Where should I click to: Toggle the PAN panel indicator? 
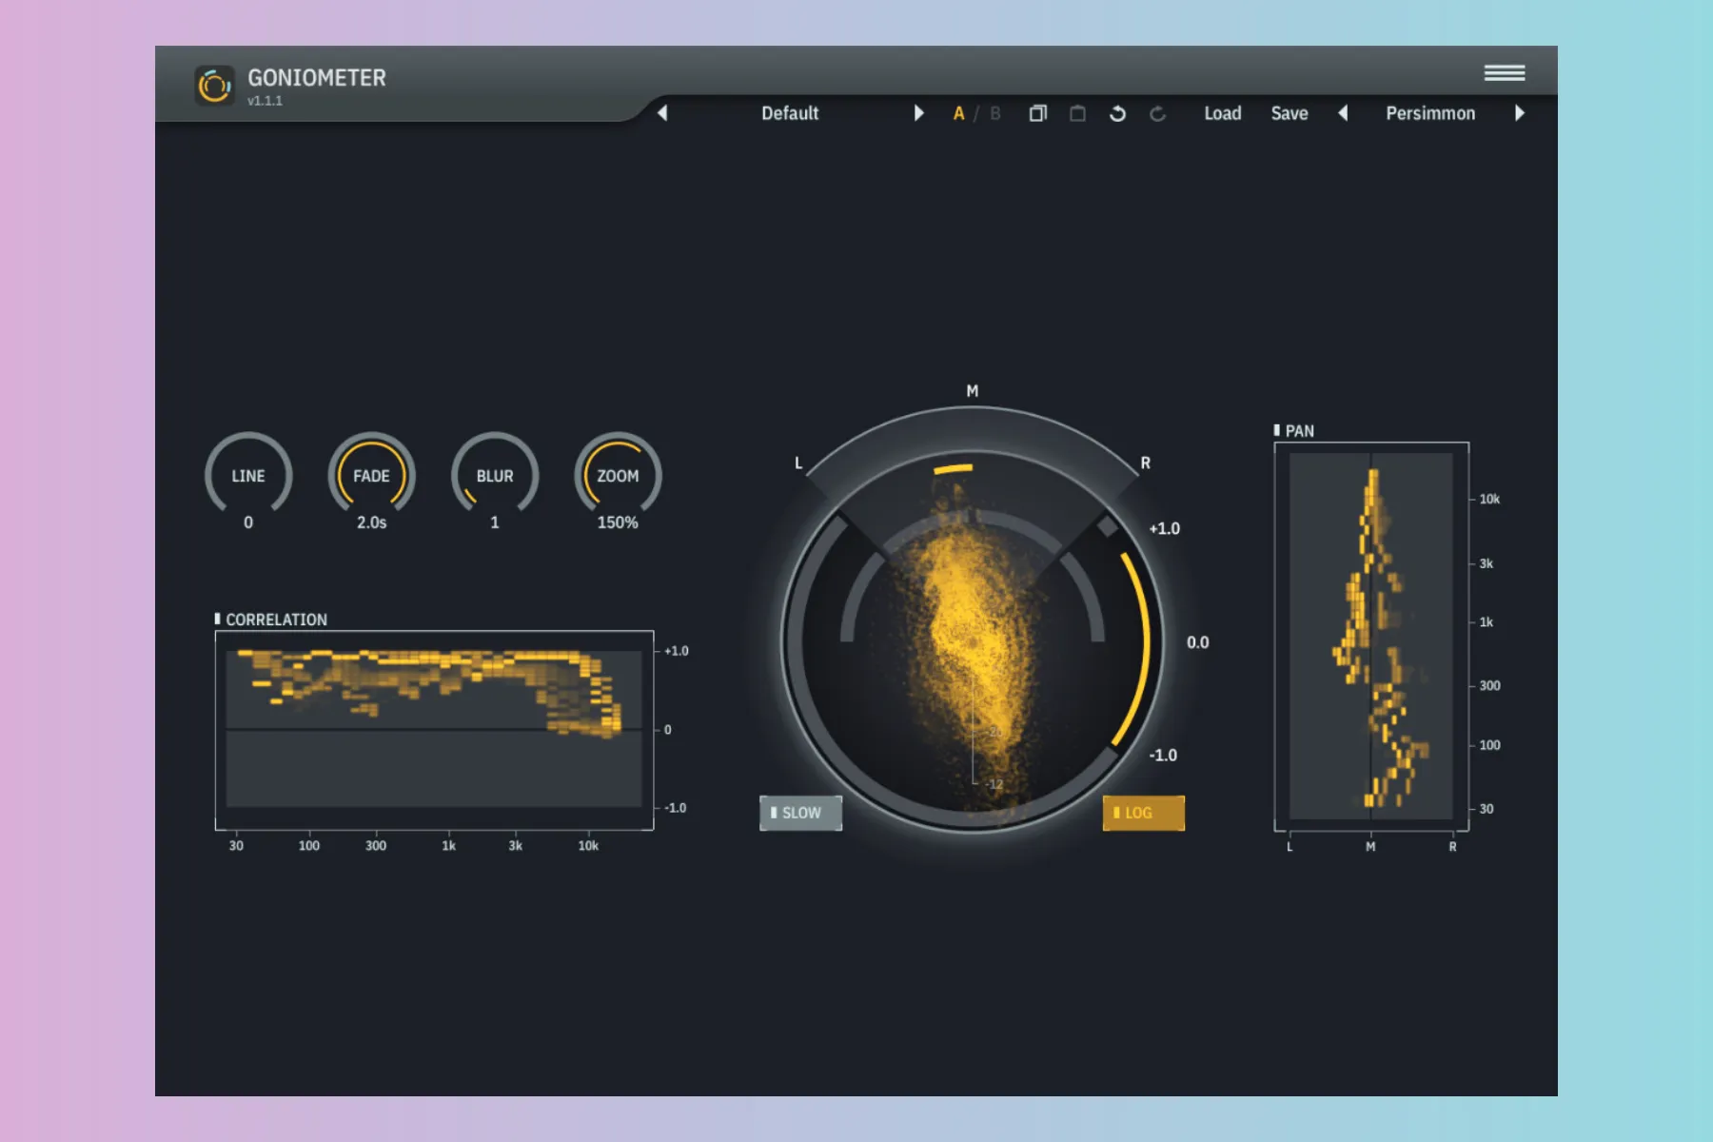point(1277,430)
